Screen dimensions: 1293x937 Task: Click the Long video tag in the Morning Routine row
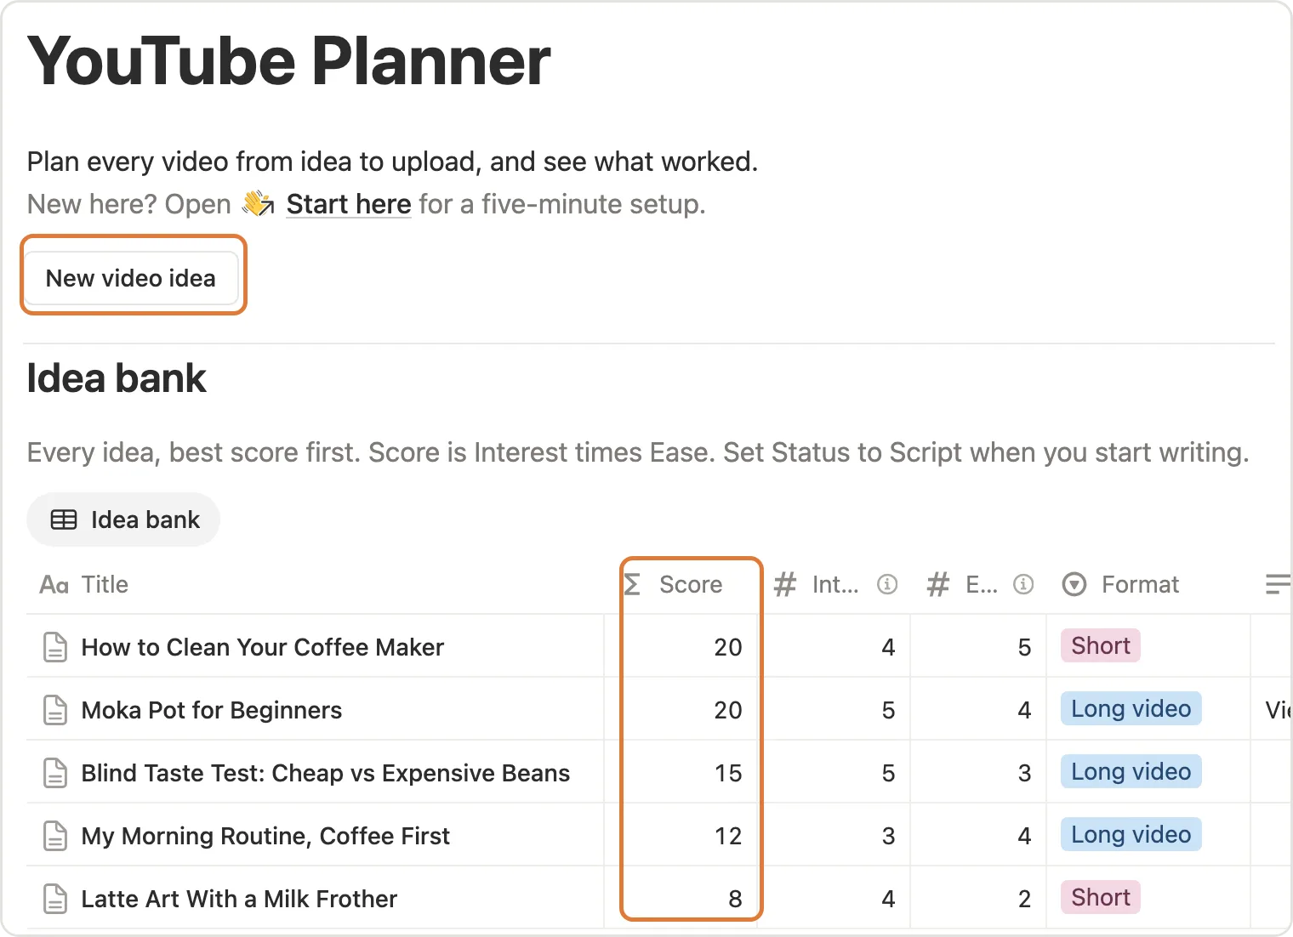pyautogui.click(x=1131, y=834)
